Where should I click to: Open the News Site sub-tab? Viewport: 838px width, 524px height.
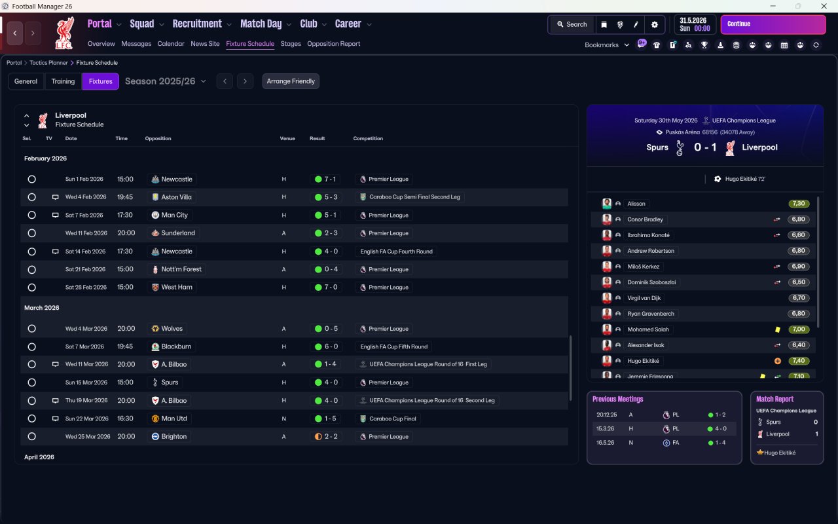pyautogui.click(x=205, y=44)
